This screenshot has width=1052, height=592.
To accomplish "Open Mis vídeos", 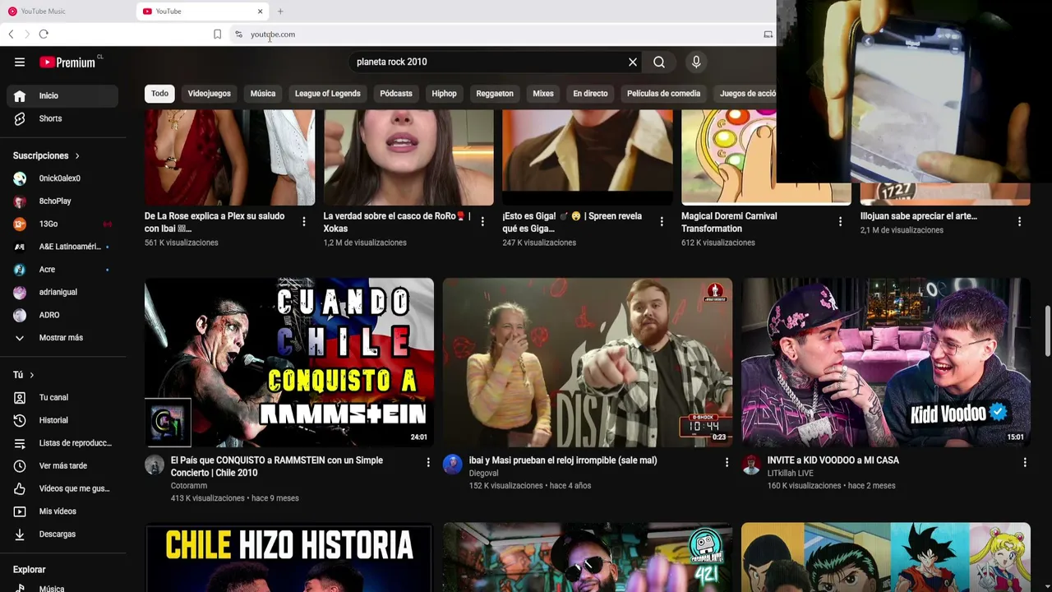I will pyautogui.click(x=62, y=511).
